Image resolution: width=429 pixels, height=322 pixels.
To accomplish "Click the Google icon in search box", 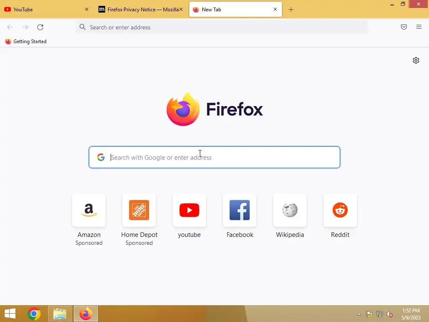I will [x=101, y=157].
